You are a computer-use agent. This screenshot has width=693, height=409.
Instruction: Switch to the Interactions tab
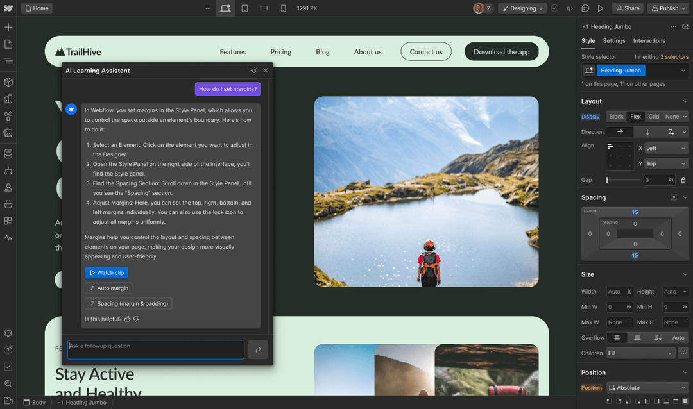tap(649, 40)
